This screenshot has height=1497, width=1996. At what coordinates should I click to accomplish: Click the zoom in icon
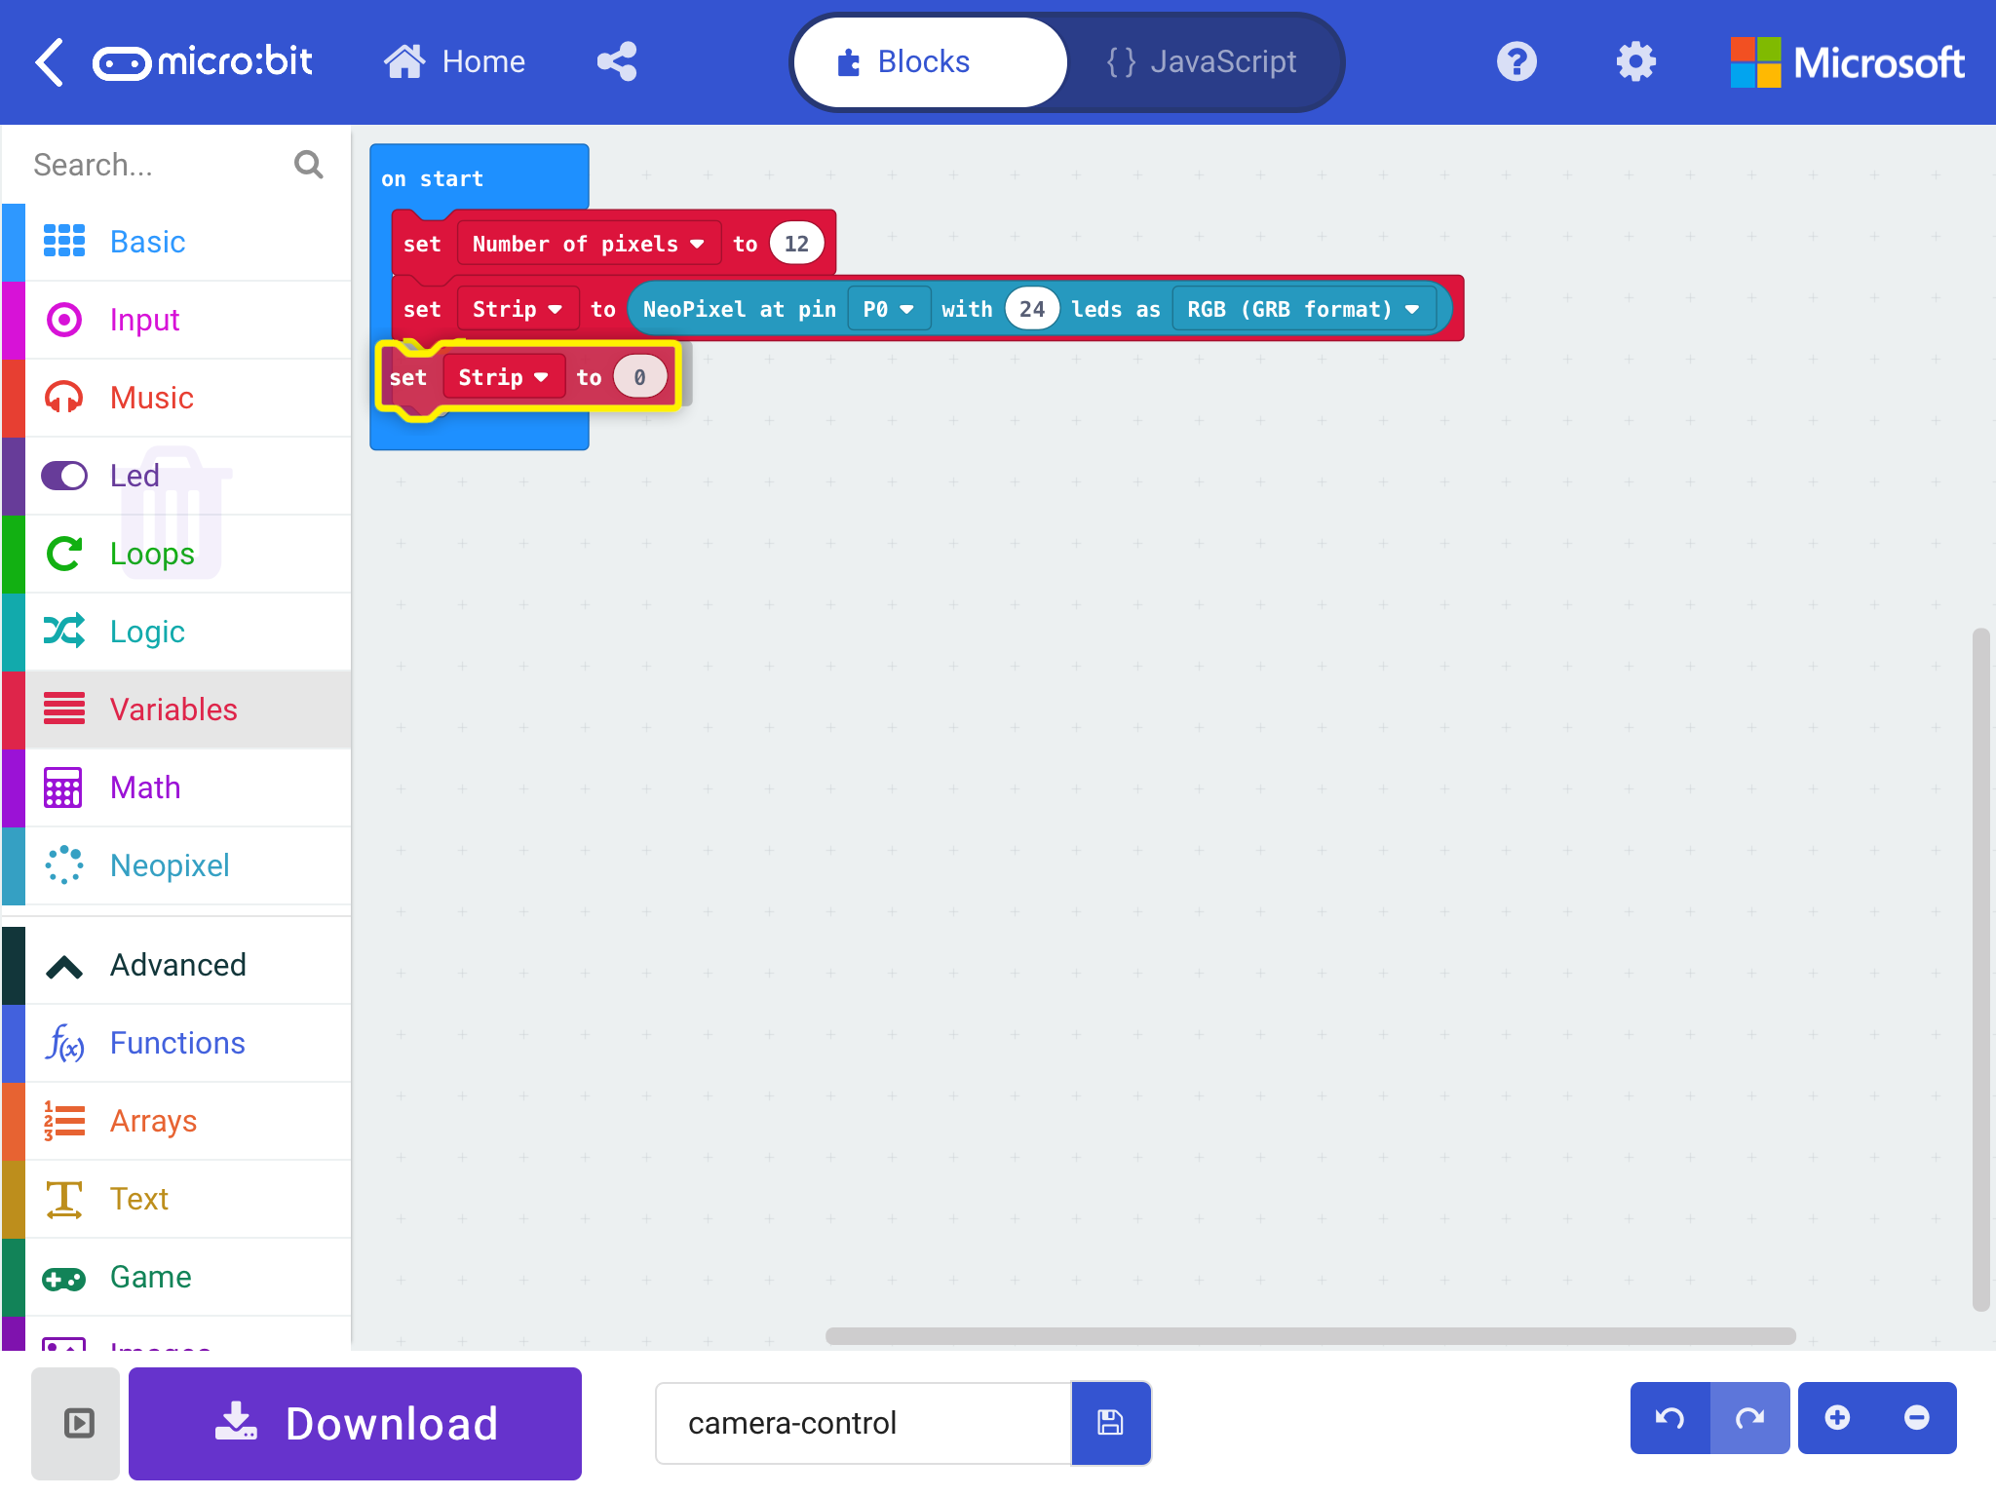pyautogui.click(x=1838, y=1418)
